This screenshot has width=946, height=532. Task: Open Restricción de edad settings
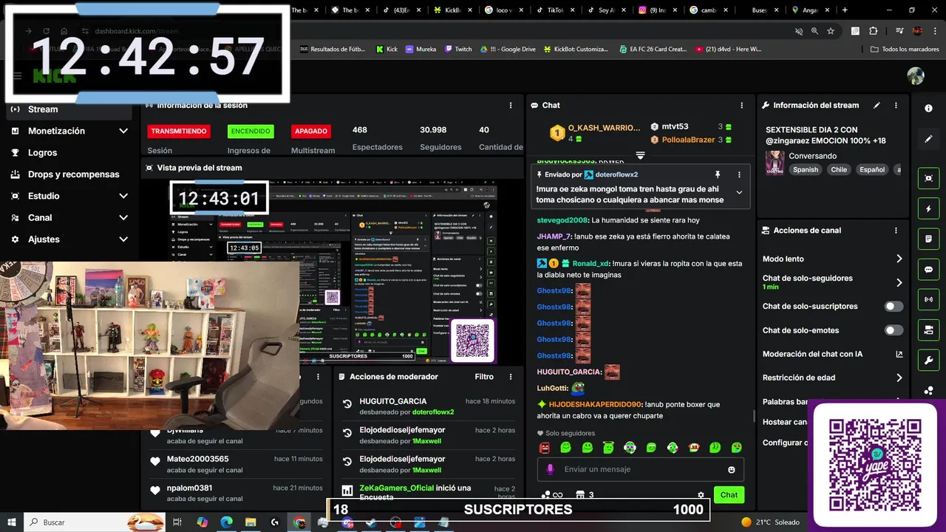click(x=833, y=378)
